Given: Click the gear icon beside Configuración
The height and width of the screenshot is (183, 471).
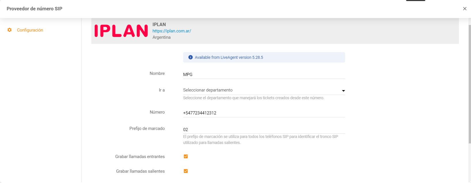Looking at the screenshot, I should 10,30.
